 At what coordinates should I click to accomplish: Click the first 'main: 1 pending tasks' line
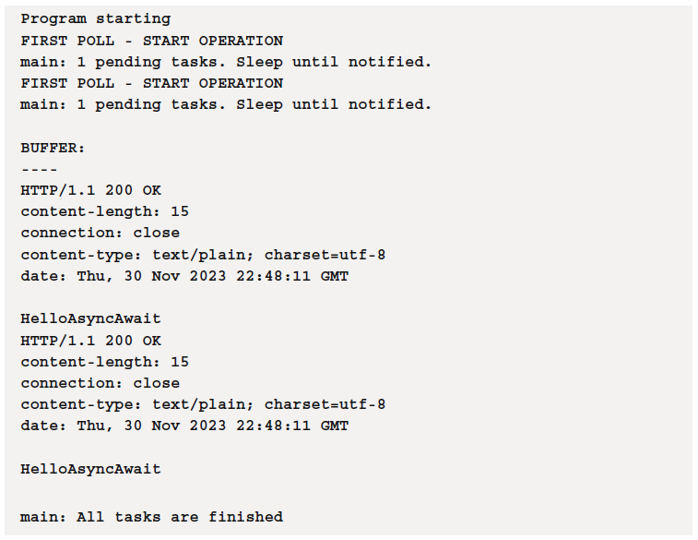click(226, 62)
